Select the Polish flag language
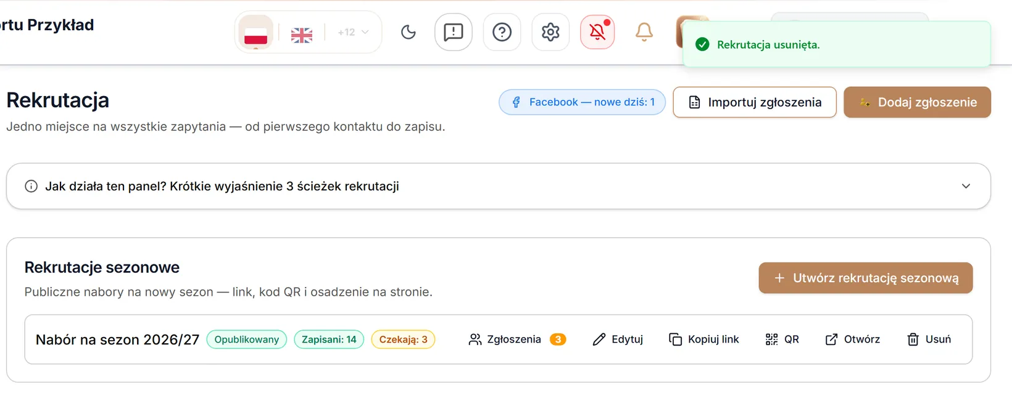1012x406 pixels. (255, 32)
